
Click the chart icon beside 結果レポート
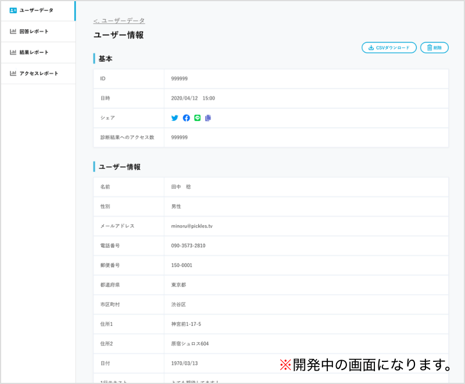click(x=13, y=52)
